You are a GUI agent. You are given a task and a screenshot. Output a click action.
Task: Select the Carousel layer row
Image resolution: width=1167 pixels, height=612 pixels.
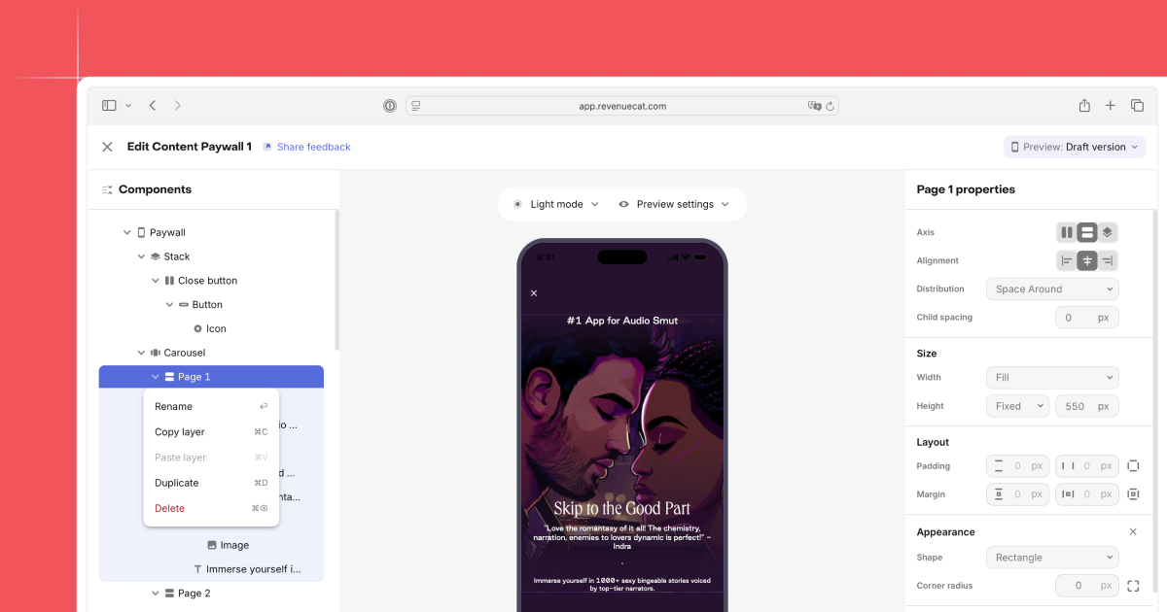tap(211, 353)
